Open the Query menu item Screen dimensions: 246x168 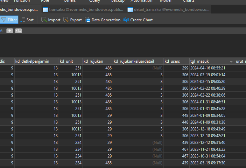point(95,1)
